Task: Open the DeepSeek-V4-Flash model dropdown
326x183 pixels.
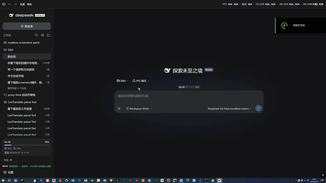Action: coord(230,108)
